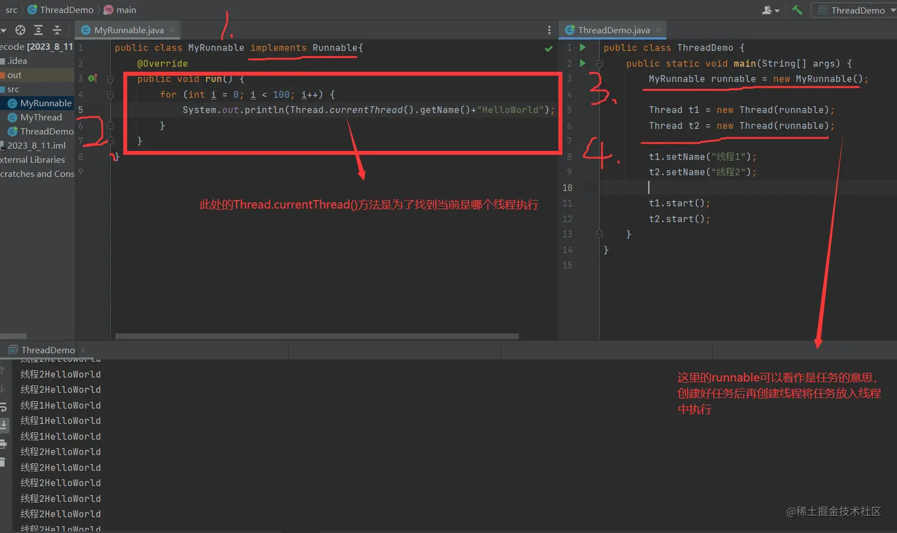This screenshot has height=533, width=897.
Task: Click the Project tree horizontal scrollbar
Action: (13, 336)
